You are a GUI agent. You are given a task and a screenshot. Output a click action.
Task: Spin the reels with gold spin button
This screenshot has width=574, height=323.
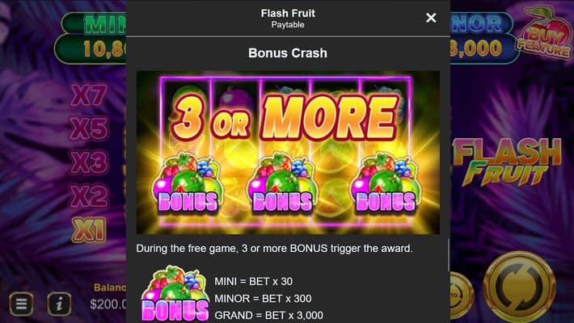coord(519,285)
